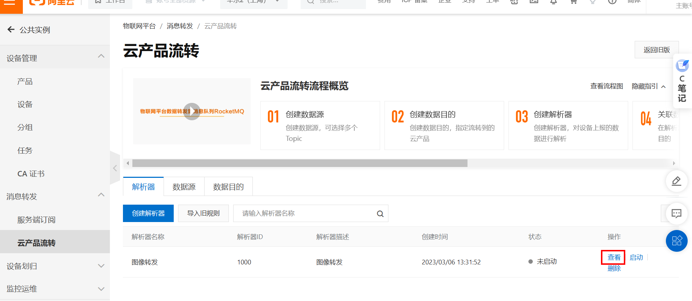
Task: Switch to the 数据源 tab
Action: coord(184,187)
